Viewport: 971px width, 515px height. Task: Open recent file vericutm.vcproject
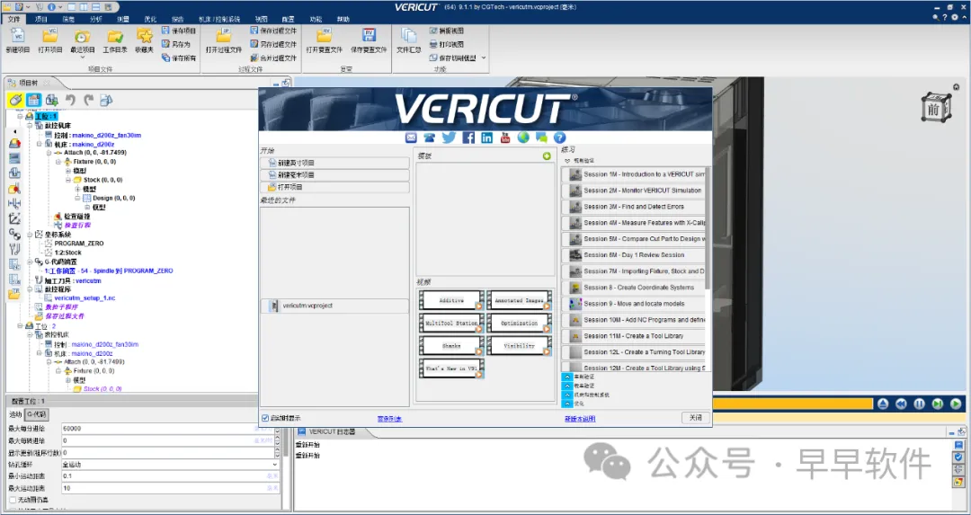335,306
